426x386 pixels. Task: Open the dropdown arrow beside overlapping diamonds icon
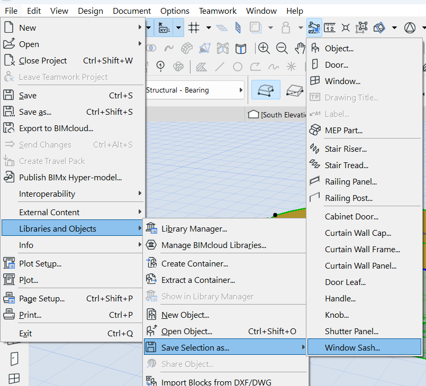tap(394, 27)
